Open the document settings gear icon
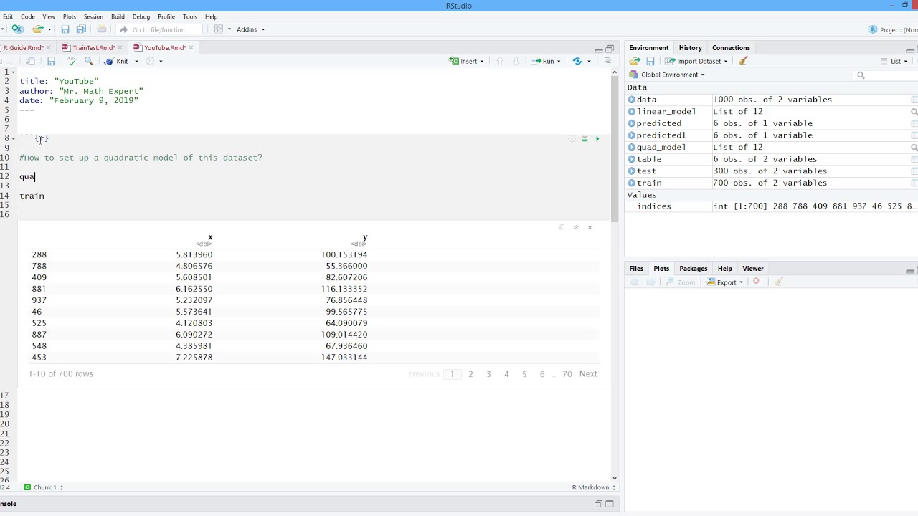 tap(150, 61)
